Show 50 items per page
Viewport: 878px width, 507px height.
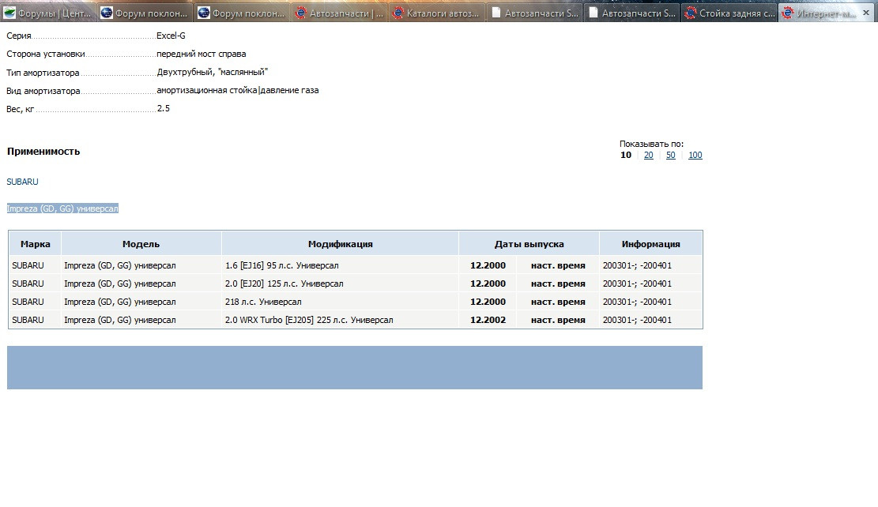click(670, 155)
